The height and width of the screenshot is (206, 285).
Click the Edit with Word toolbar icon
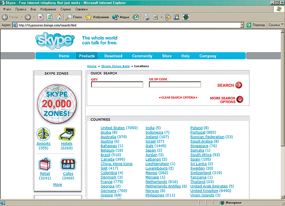click(x=156, y=17)
